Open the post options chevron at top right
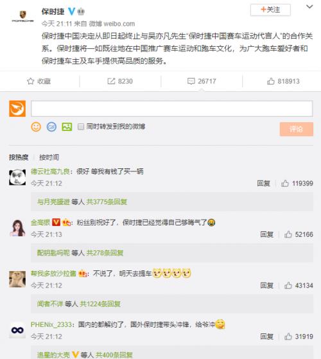Viewport: 321px width, 359px height. [x=309, y=7]
